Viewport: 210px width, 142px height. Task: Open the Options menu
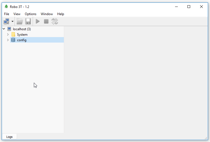pos(31,14)
